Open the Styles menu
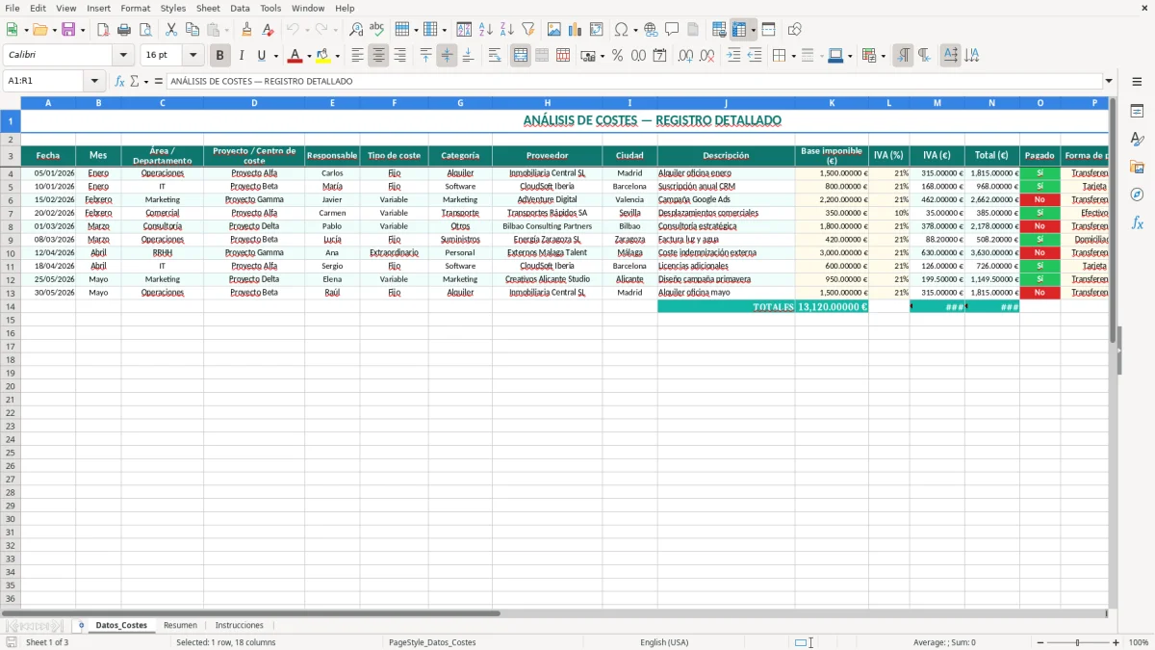1155x650 pixels. 173,8
